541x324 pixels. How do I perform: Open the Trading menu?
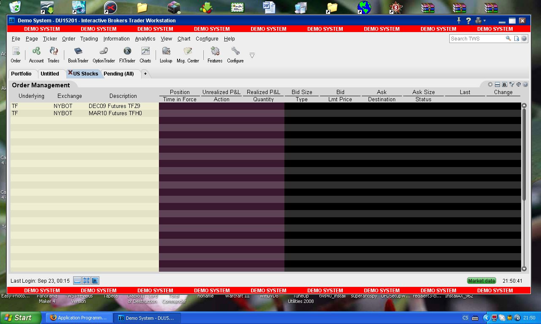tap(89, 38)
